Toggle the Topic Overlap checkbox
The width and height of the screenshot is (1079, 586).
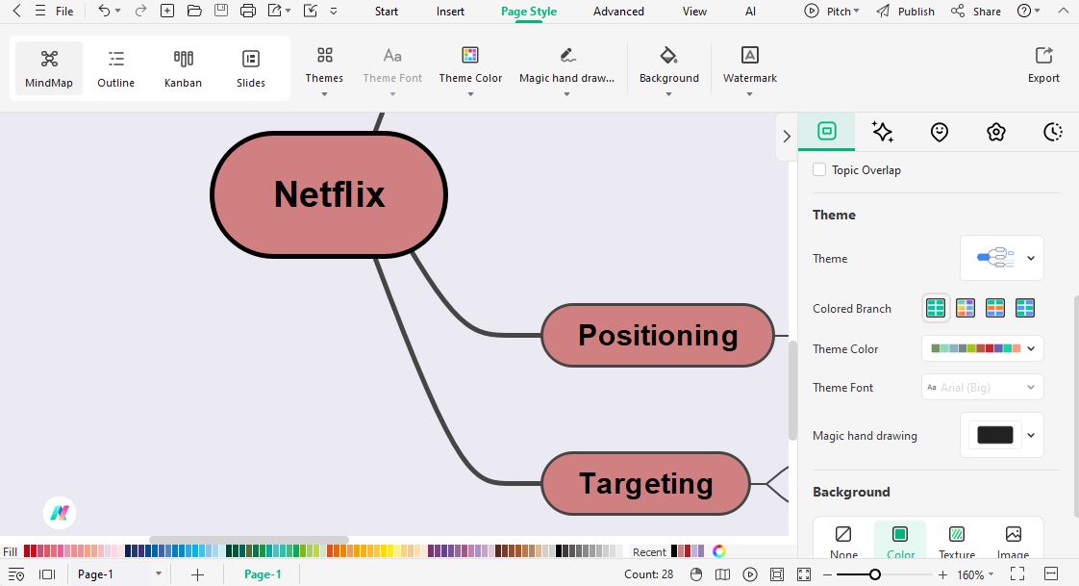coord(819,169)
